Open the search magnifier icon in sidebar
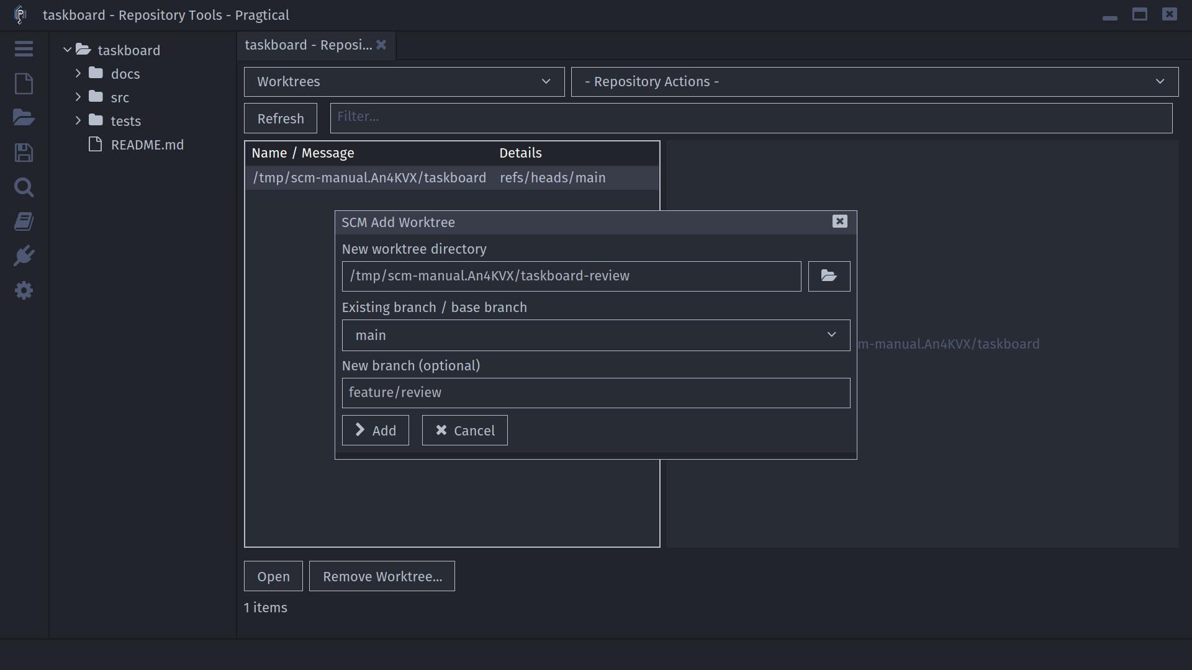This screenshot has width=1192, height=670. (24, 187)
